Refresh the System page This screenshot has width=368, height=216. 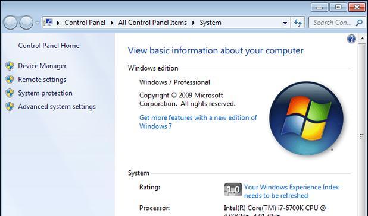tap(298, 23)
